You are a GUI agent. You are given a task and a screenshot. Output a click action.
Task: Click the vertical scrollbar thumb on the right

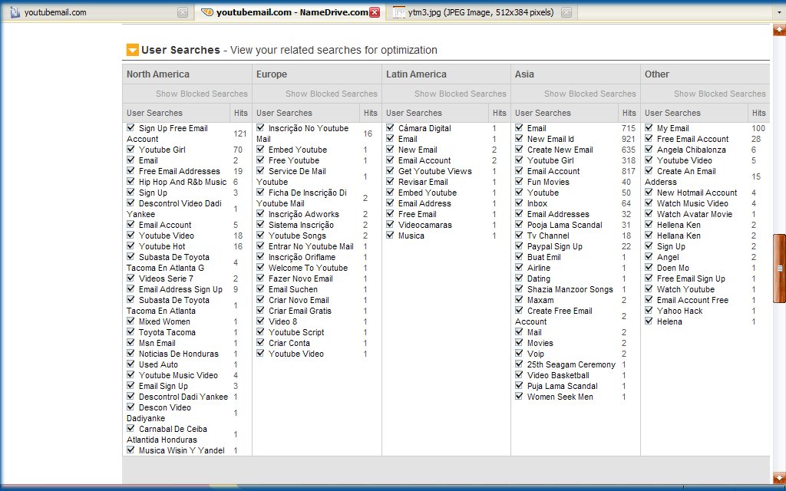coord(779,269)
